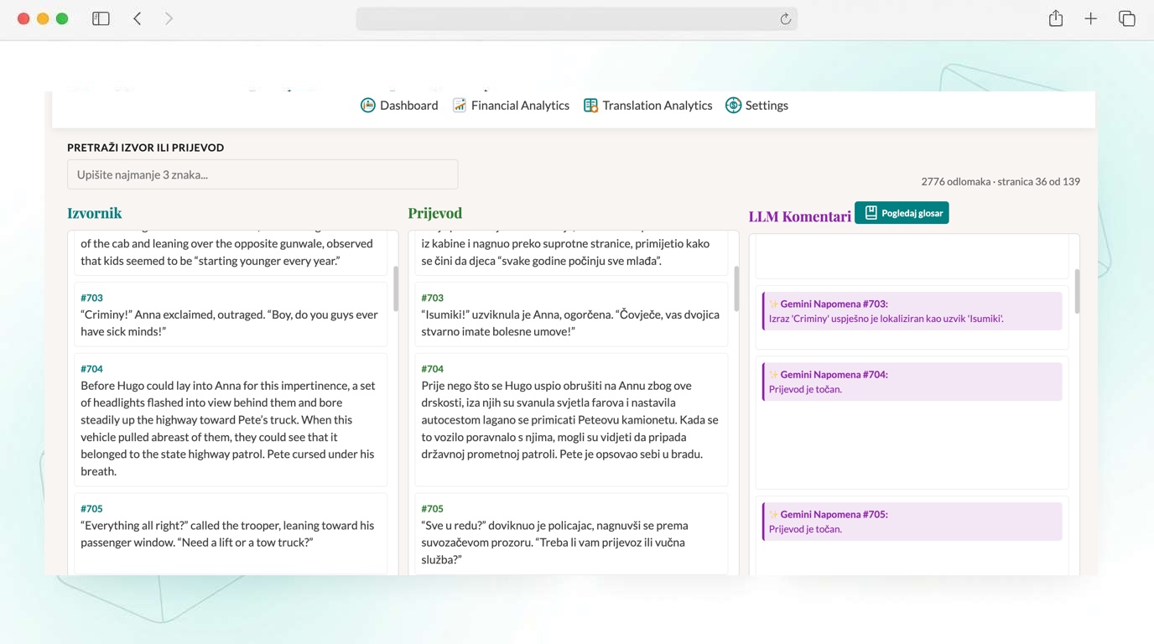Click segment number #704 in the Izvornik column
1154x644 pixels.
pos(91,369)
